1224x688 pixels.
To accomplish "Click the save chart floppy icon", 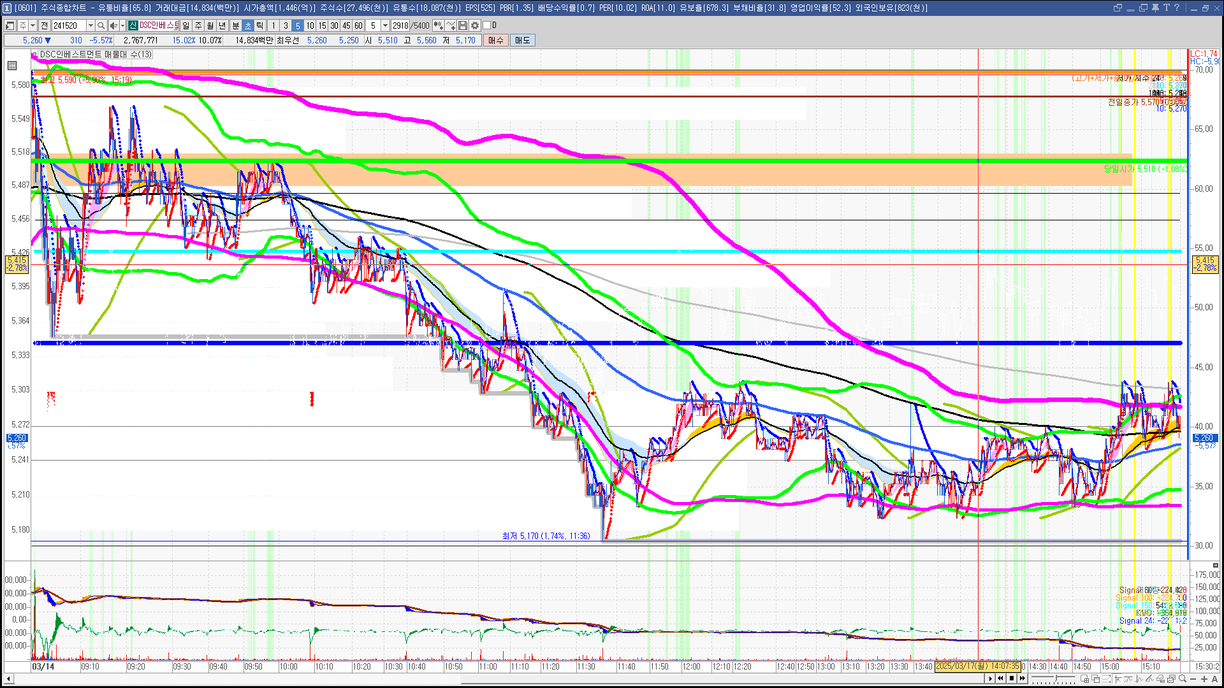I will [x=463, y=25].
